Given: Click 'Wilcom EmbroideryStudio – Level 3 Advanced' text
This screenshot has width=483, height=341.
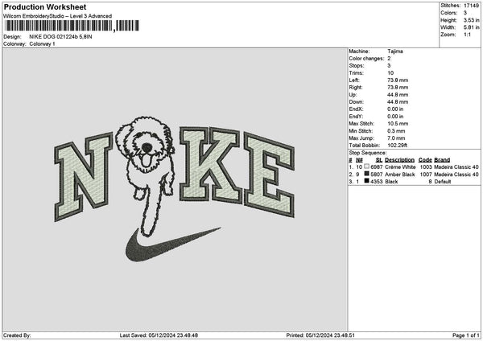Looking at the screenshot, I should (58, 16).
